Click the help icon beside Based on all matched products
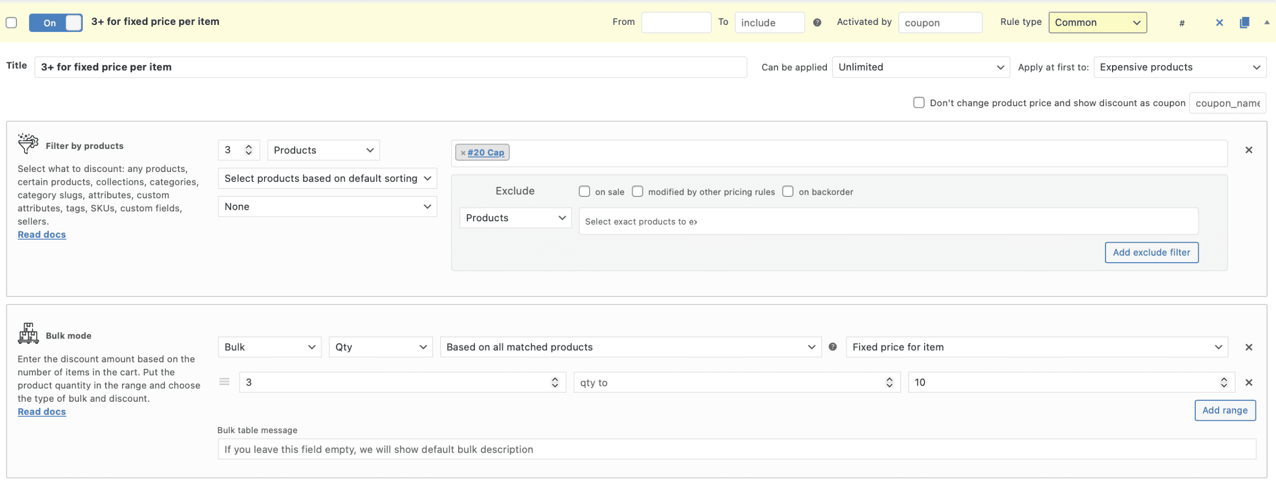 pyautogui.click(x=832, y=347)
